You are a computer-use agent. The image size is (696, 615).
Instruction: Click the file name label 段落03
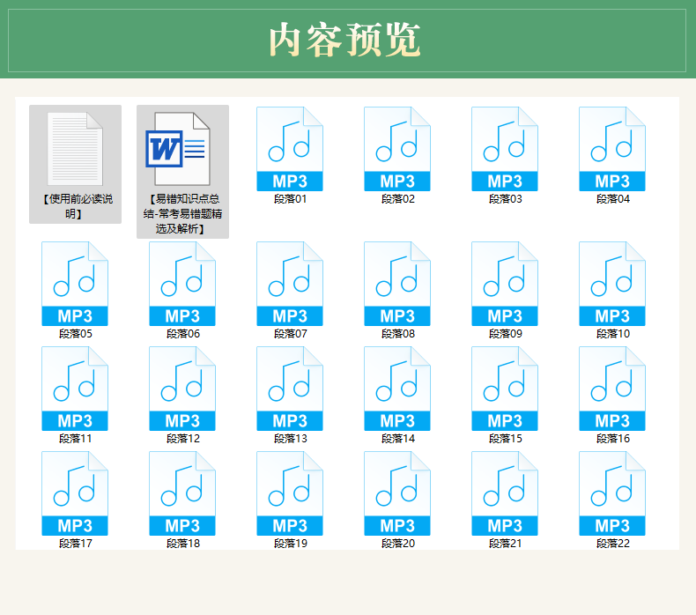[505, 199]
